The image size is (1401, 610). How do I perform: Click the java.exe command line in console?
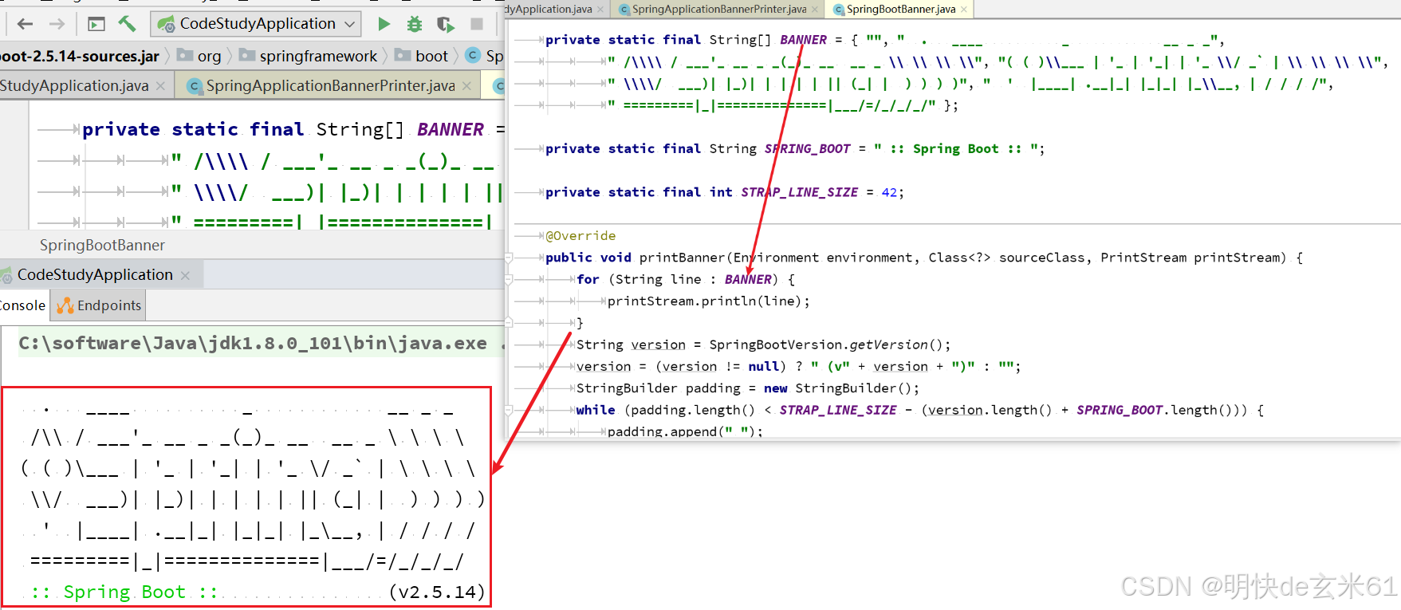point(253,343)
